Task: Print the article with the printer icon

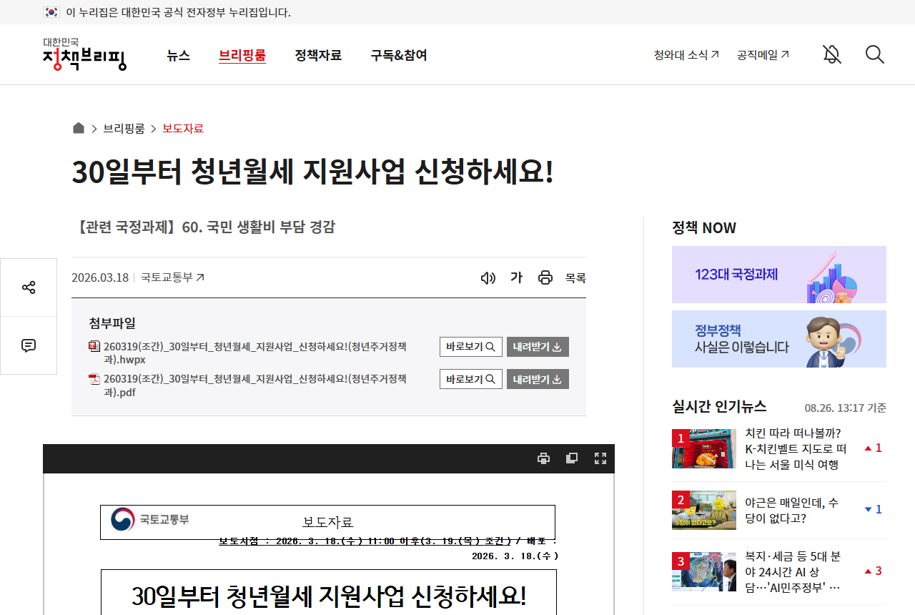Action: coord(545,277)
